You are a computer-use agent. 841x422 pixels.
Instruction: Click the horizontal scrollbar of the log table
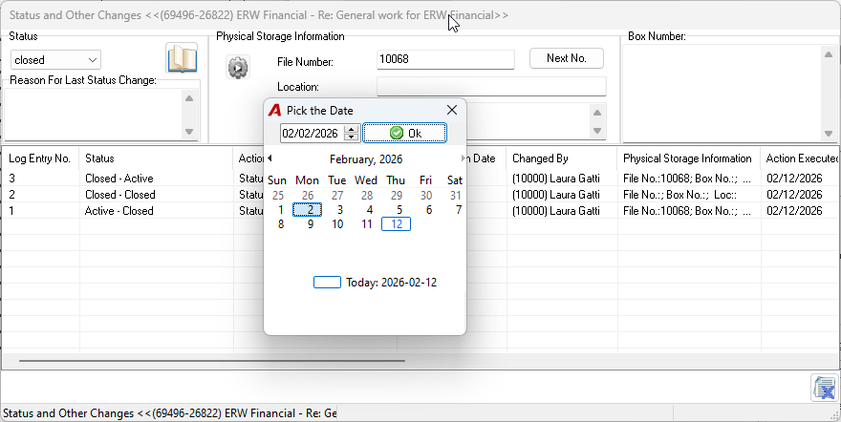pyautogui.click(x=212, y=361)
